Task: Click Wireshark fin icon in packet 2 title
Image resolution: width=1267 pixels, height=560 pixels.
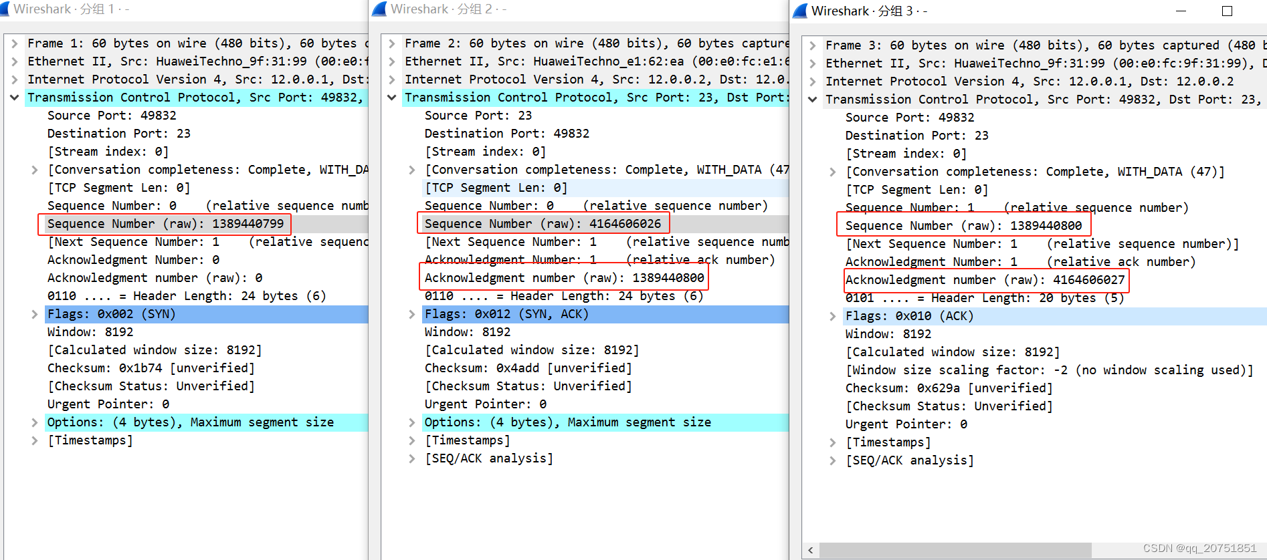Action: 379,9
